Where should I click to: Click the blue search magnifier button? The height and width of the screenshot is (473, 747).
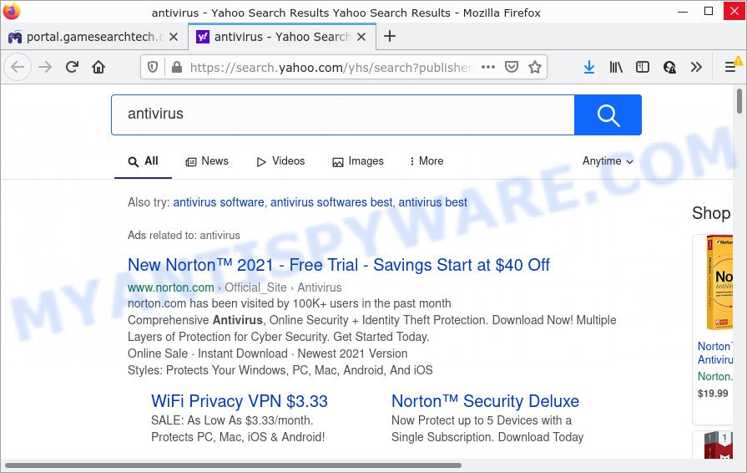pos(608,115)
